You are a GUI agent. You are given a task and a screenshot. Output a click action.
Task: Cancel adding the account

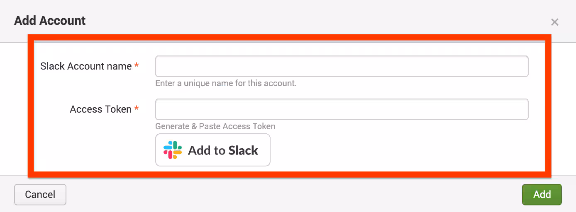tap(40, 195)
